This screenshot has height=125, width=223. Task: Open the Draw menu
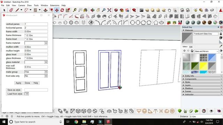point(29,6)
